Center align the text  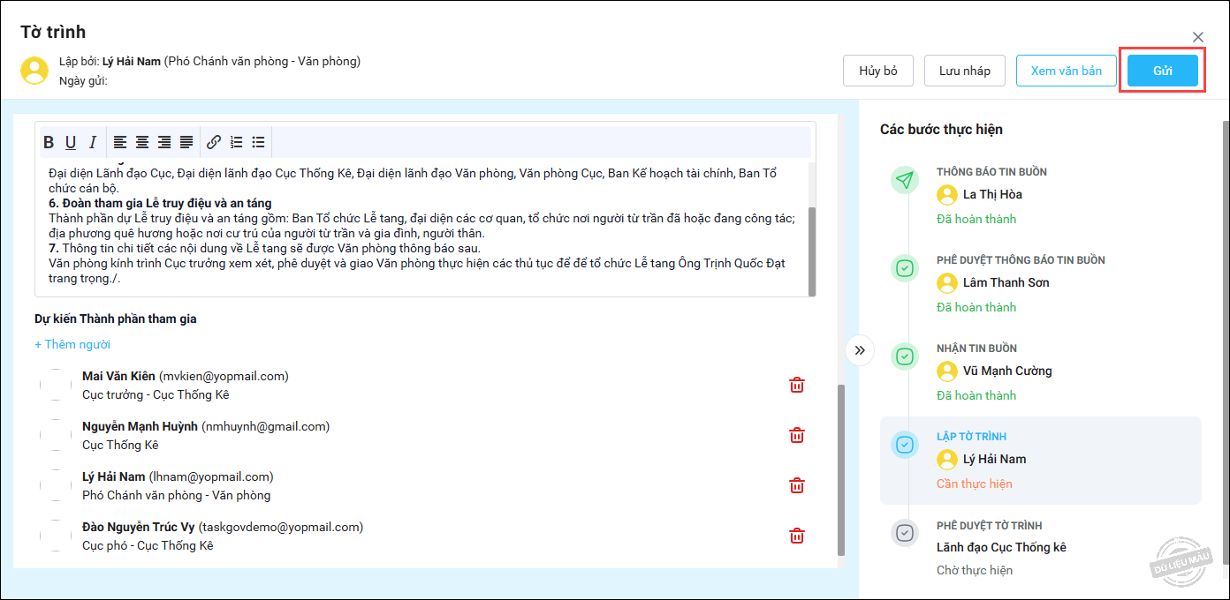[x=142, y=142]
